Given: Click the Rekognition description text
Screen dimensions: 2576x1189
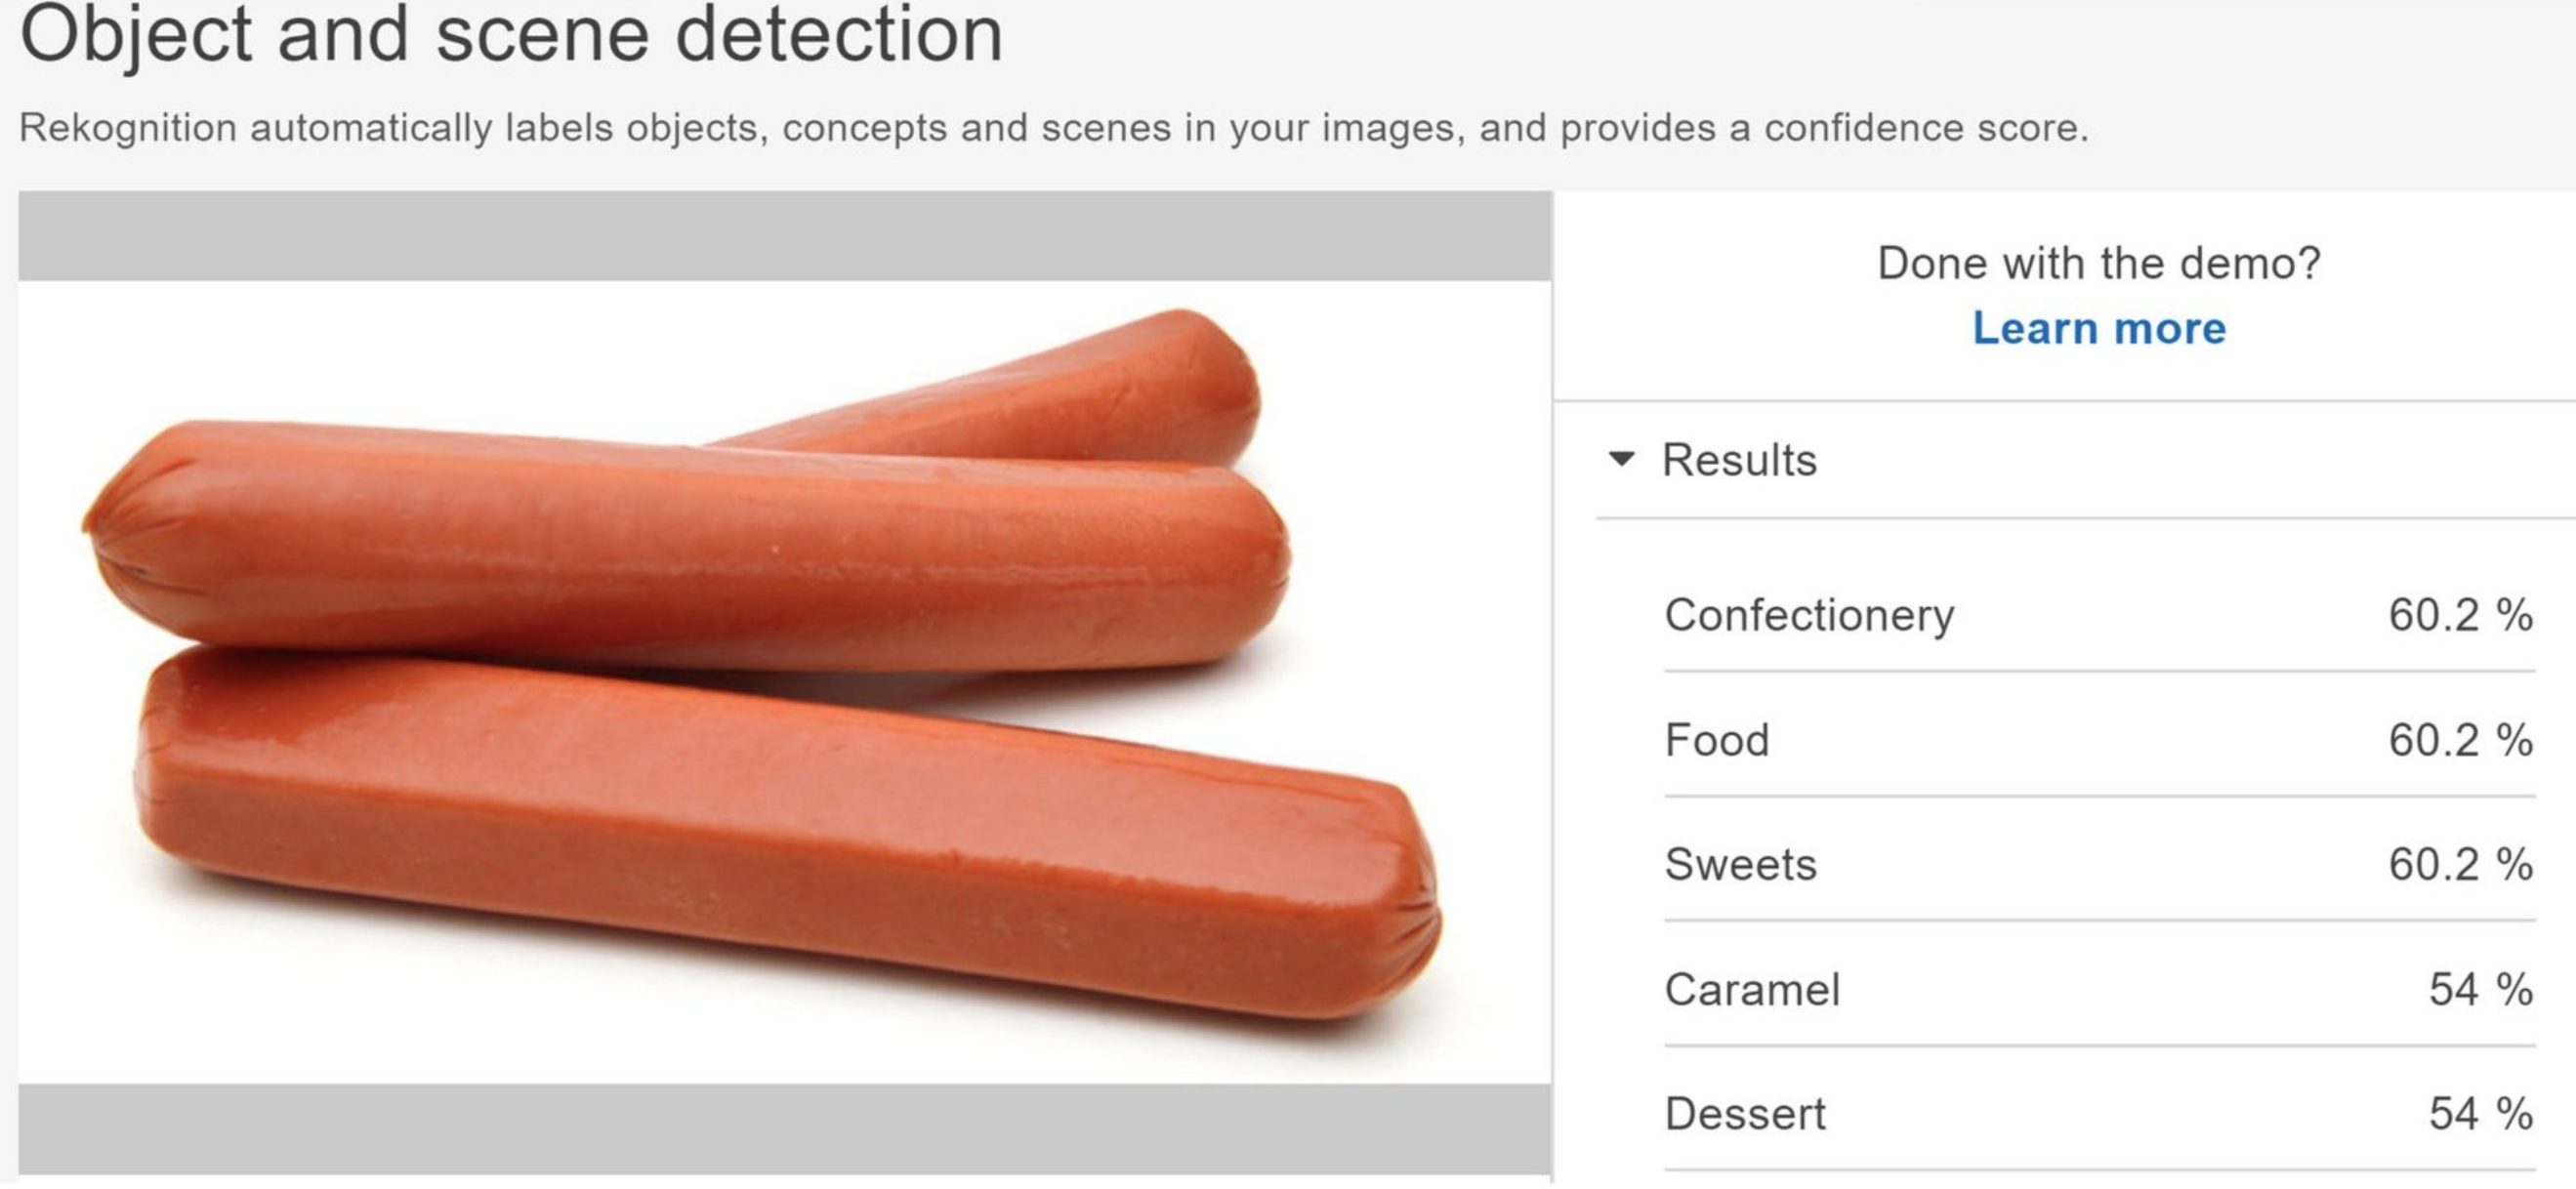Looking at the screenshot, I should [1054, 128].
